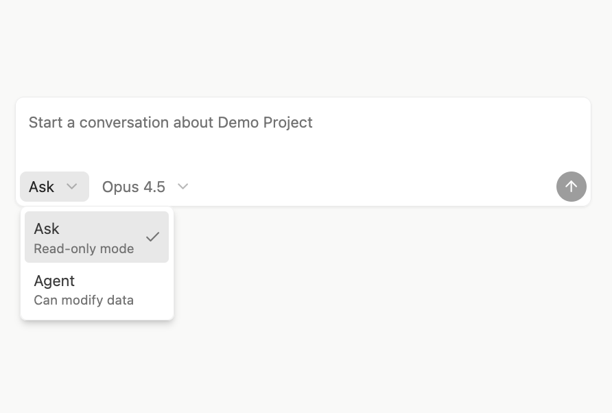
Task: Click empty composer area right of Opus 4.5
Action: coord(370,187)
